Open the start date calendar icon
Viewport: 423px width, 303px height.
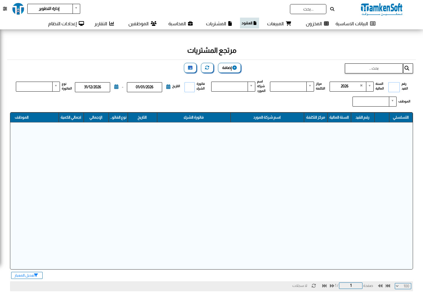coord(168,87)
